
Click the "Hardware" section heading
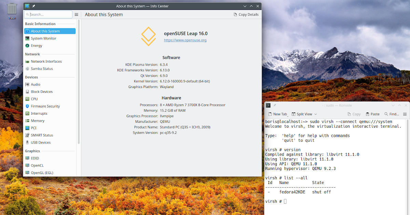171,98
